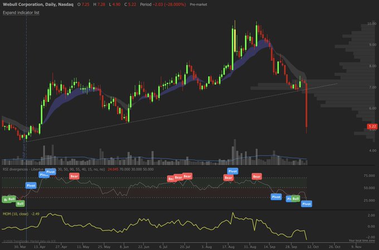
Task: Click the Pivot marker at the RSI low near 12. Oct
Action: (307, 204)
